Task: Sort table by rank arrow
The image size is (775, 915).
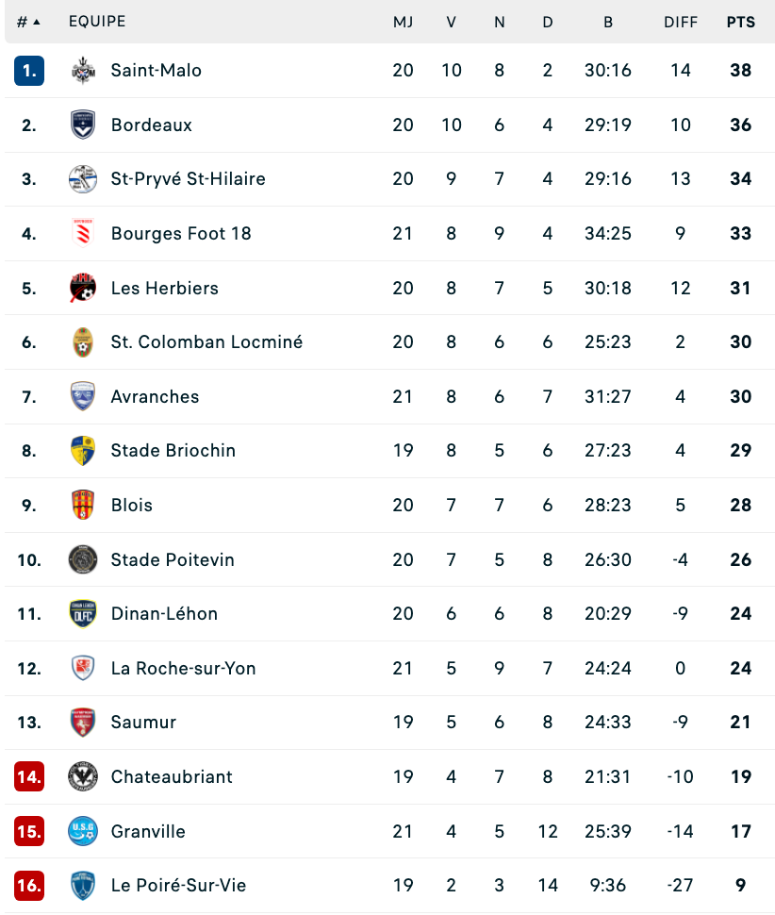Action: pos(37,23)
